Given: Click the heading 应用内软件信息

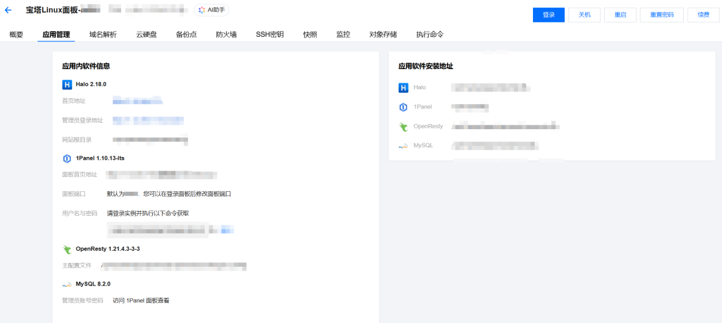Looking at the screenshot, I should (85, 66).
